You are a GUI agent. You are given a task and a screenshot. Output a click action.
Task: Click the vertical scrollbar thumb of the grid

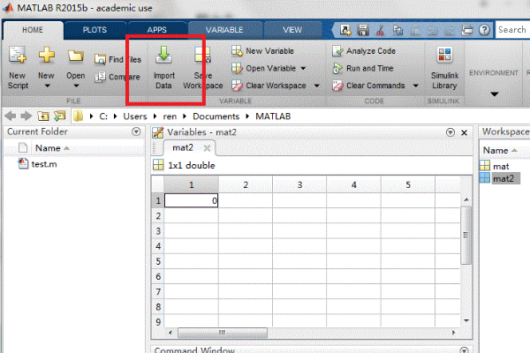click(466, 235)
